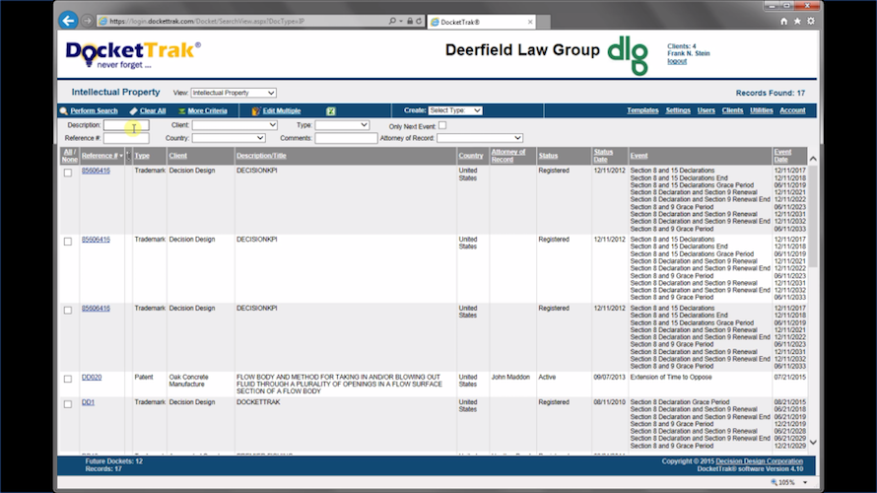
Task: Sort by Event Date column header
Action: (x=782, y=156)
